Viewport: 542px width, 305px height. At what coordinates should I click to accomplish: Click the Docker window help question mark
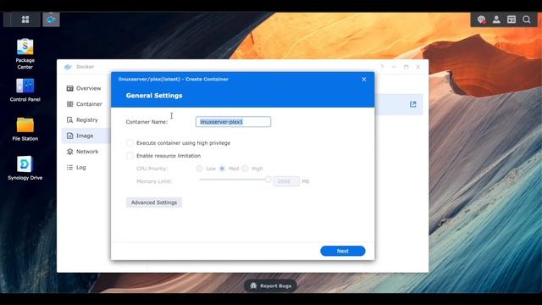point(382,67)
